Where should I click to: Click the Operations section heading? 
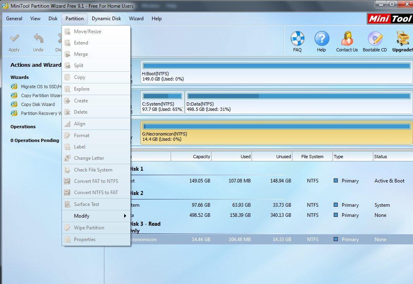(x=23, y=127)
